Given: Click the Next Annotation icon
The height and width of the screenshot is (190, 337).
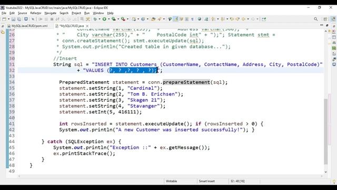Looking at the screenshot, I should [213, 19].
